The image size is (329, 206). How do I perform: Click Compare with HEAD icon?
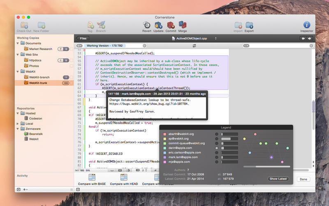pos(124,178)
